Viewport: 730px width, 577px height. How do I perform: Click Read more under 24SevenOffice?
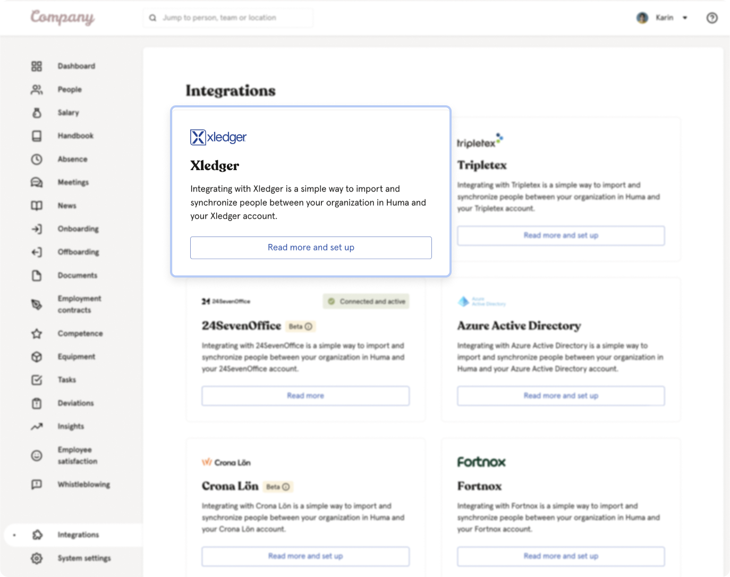305,396
